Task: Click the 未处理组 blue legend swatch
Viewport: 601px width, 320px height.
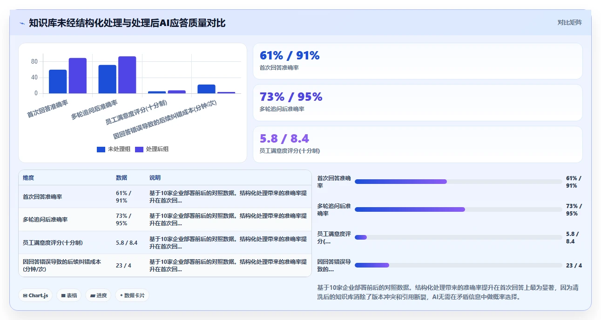Action: point(101,149)
